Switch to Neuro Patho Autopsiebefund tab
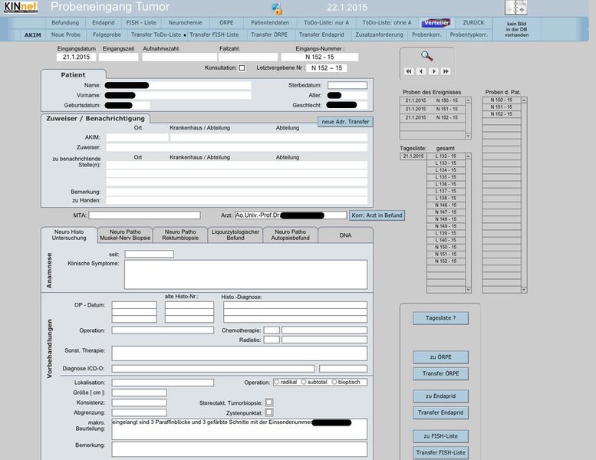The image size is (596, 460). 290,235
